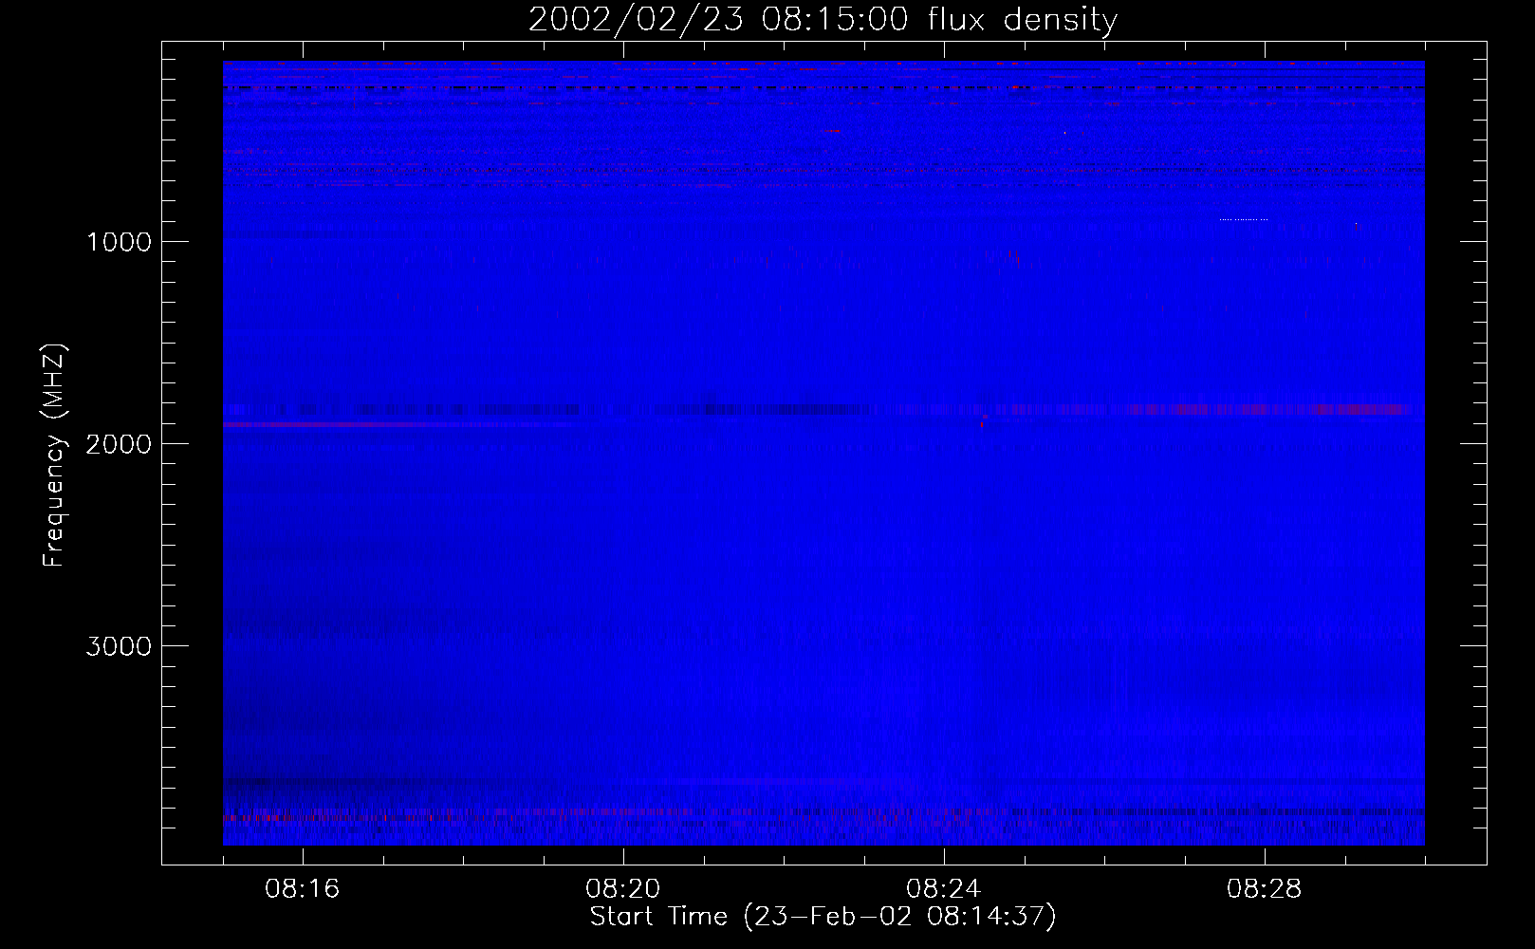
Task: Click the 1000 frequency tick label
Action: point(119,242)
